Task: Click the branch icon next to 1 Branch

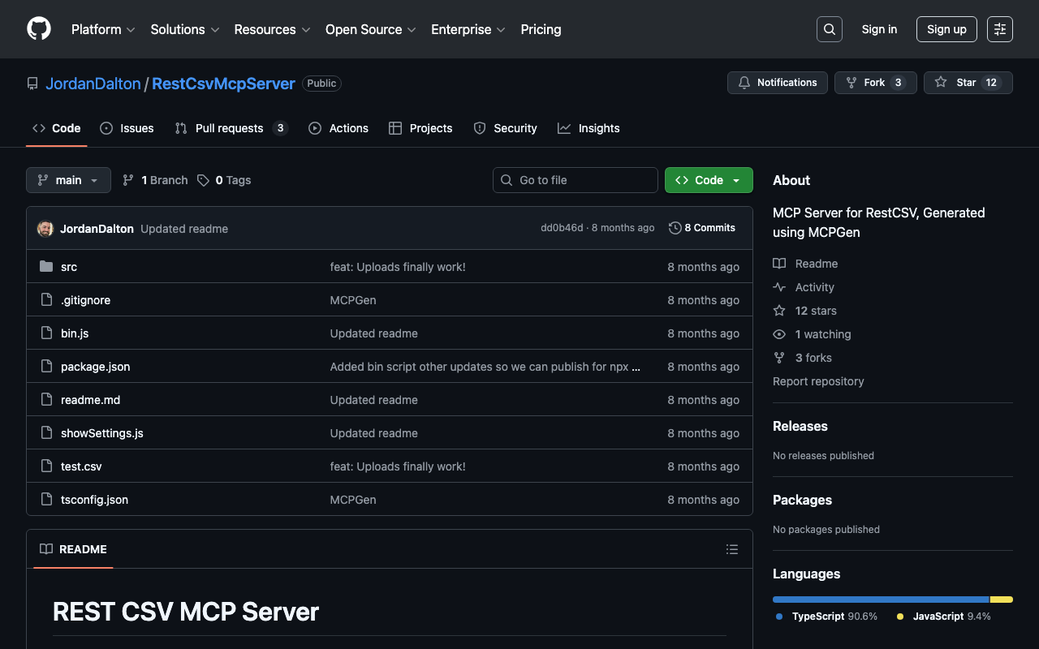Action: pyautogui.click(x=128, y=180)
